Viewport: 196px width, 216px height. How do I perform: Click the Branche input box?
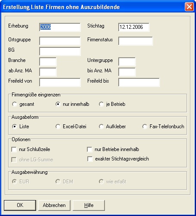[x=48, y=62]
